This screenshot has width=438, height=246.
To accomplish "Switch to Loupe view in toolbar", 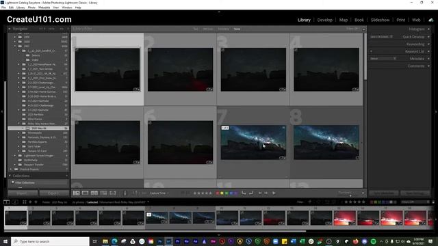I will (x=85, y=193).
